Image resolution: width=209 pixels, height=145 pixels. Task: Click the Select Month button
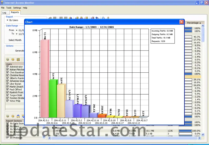coord(15,40)
